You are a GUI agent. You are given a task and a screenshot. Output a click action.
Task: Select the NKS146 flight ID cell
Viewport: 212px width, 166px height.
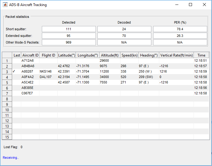coord(49,71)
